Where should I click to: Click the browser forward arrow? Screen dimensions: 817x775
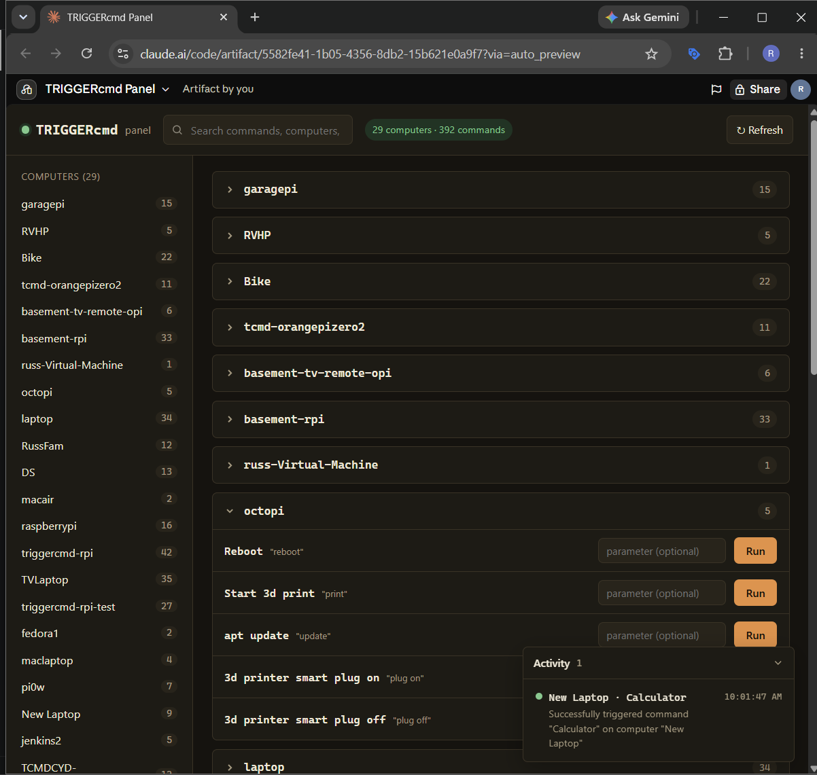56,54
